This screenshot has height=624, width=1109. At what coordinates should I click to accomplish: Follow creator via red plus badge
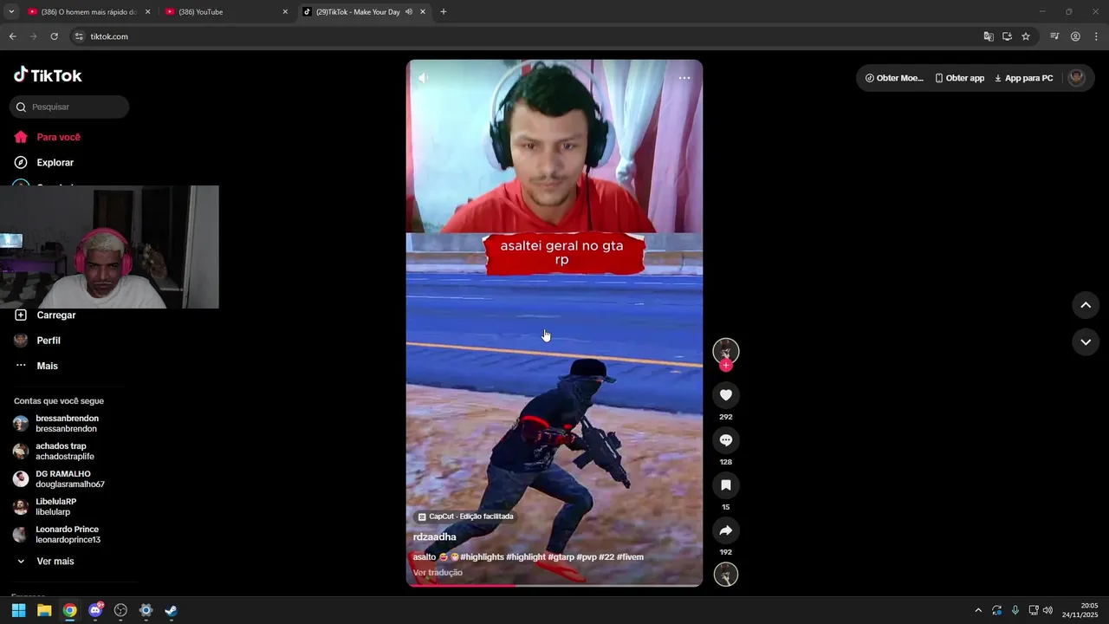click(726, 366)
